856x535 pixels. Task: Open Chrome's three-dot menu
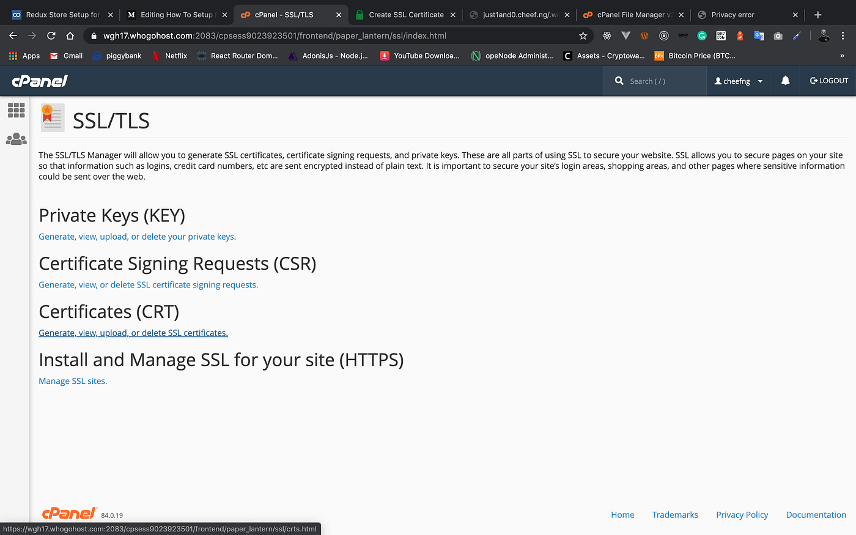843,36
